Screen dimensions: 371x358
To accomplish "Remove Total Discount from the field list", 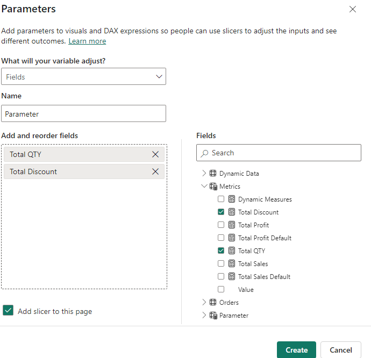I will click(x=155, y=171).
